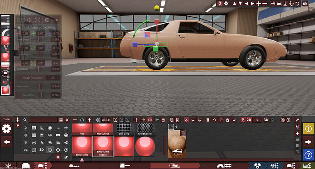Viewport: 315px width, 169px height.
Task: Expand panel with the up-down arrow icon
Action: click(x=18, y=120)
